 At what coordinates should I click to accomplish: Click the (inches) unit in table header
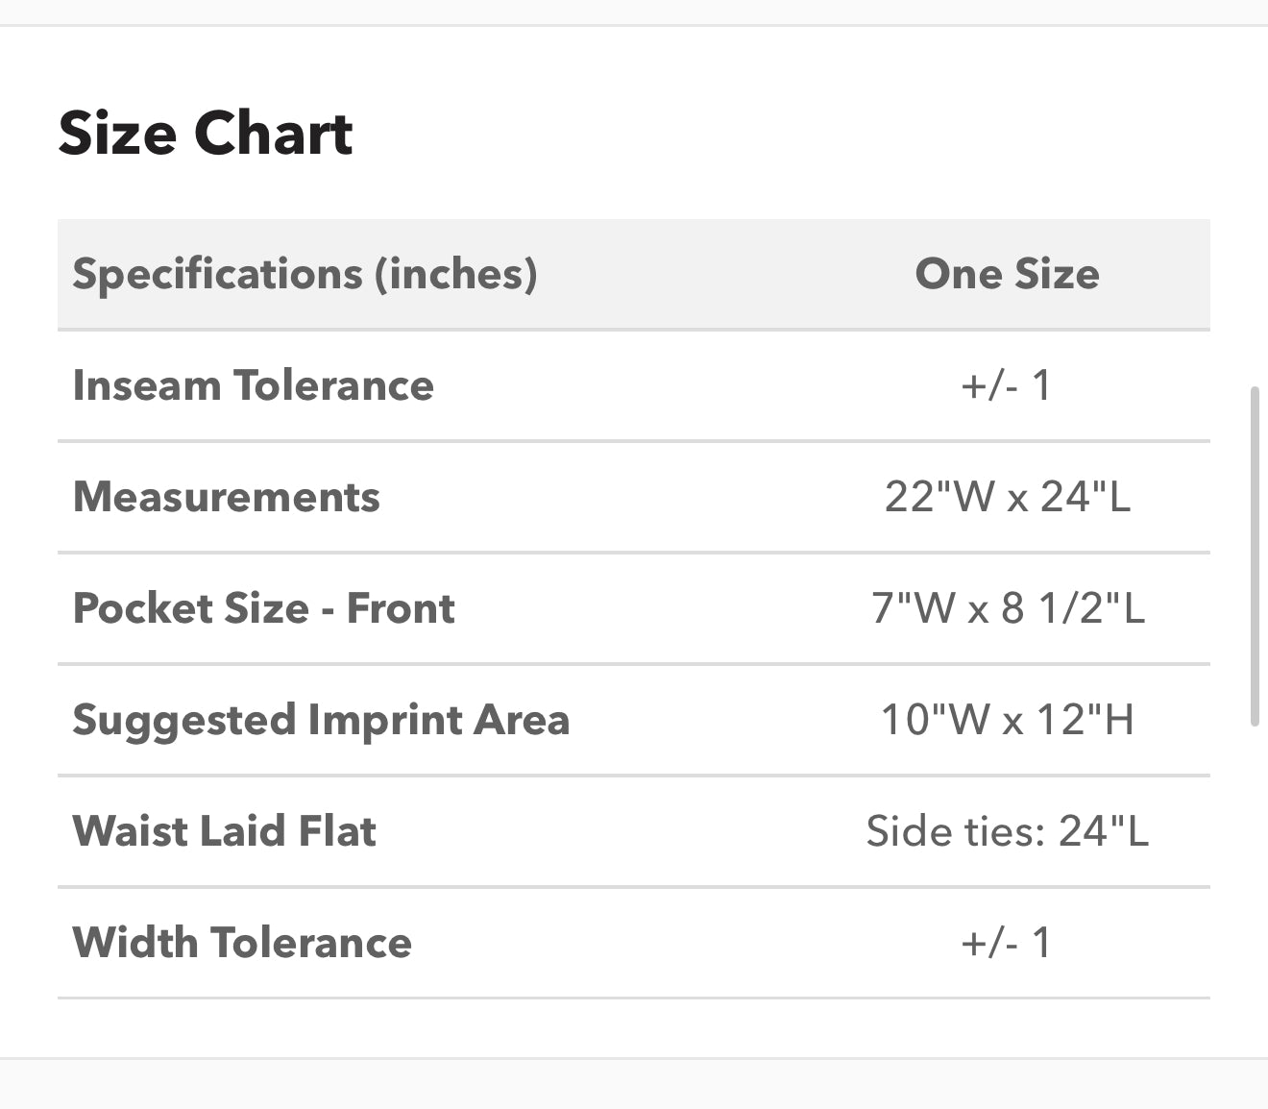[x=455, y=275]
